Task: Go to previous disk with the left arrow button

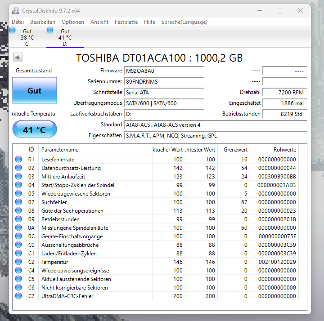Action: click(18, 57)
